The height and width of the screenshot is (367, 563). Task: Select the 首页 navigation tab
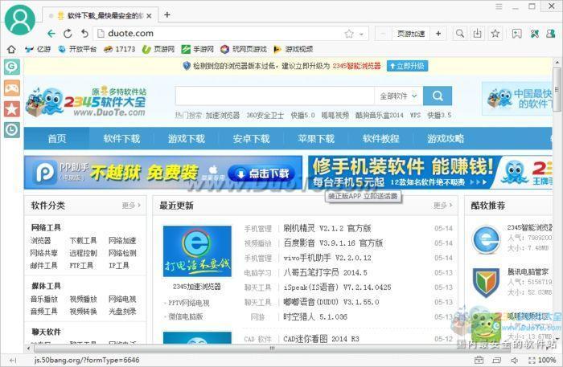click(57, 138)
